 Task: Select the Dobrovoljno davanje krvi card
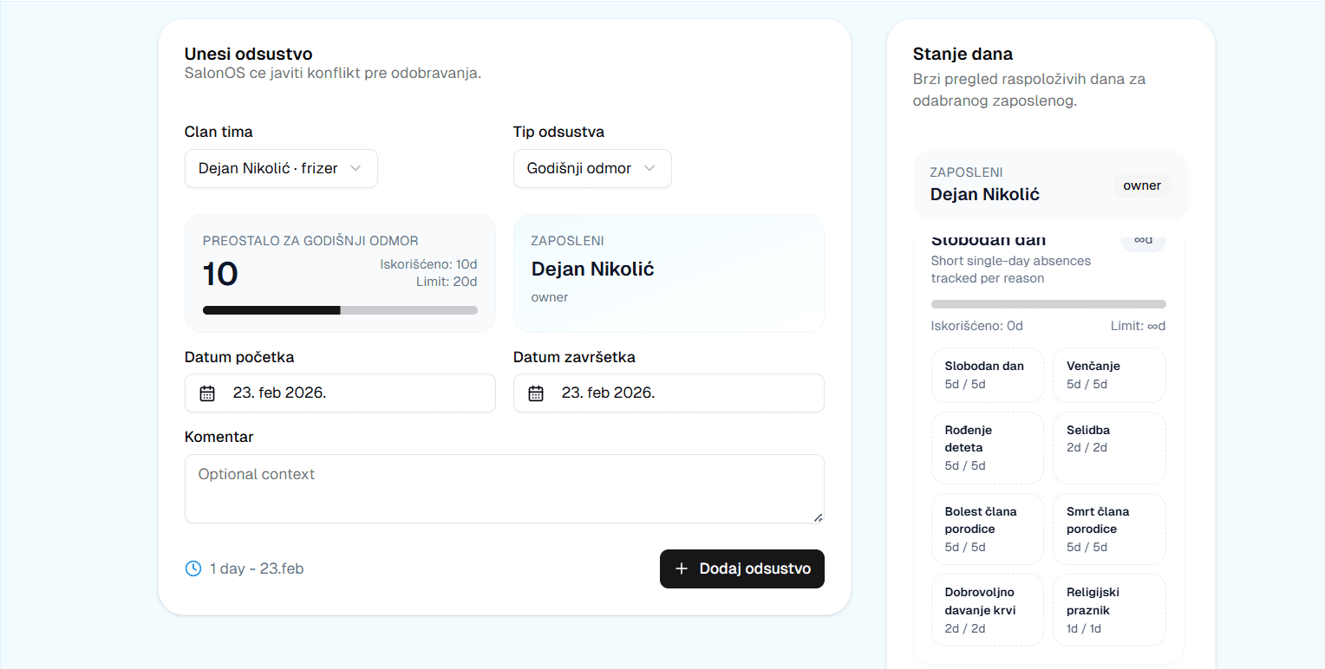[x=987, y=609]
